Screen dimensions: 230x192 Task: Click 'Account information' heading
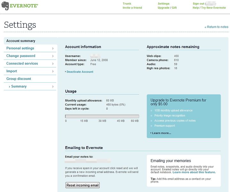coord(83,47)
